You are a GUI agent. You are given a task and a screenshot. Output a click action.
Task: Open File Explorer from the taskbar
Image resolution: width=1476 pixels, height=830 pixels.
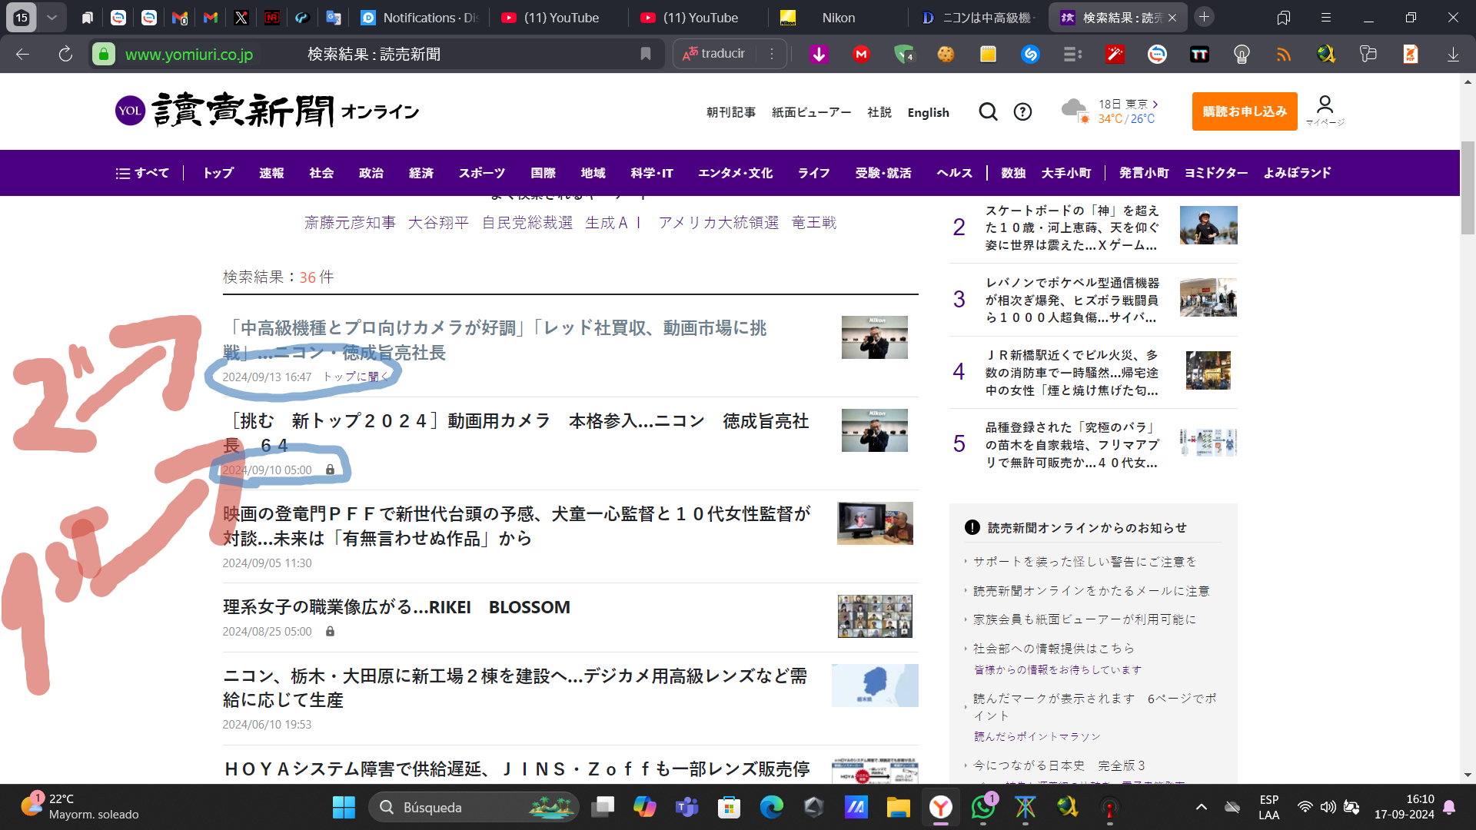coord(898,807)
